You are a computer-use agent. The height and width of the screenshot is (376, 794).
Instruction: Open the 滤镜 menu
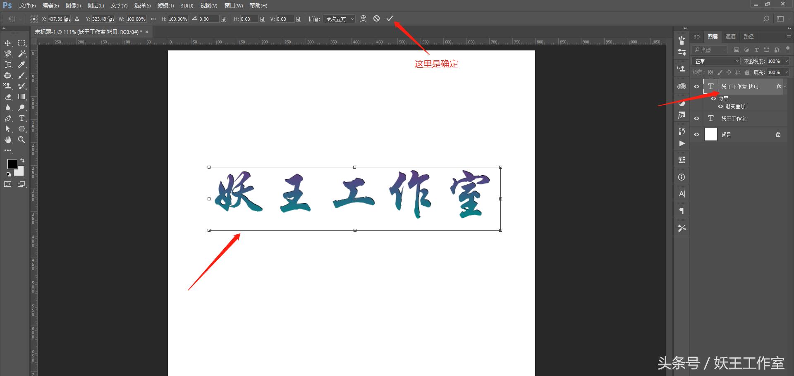coord(165,5)
